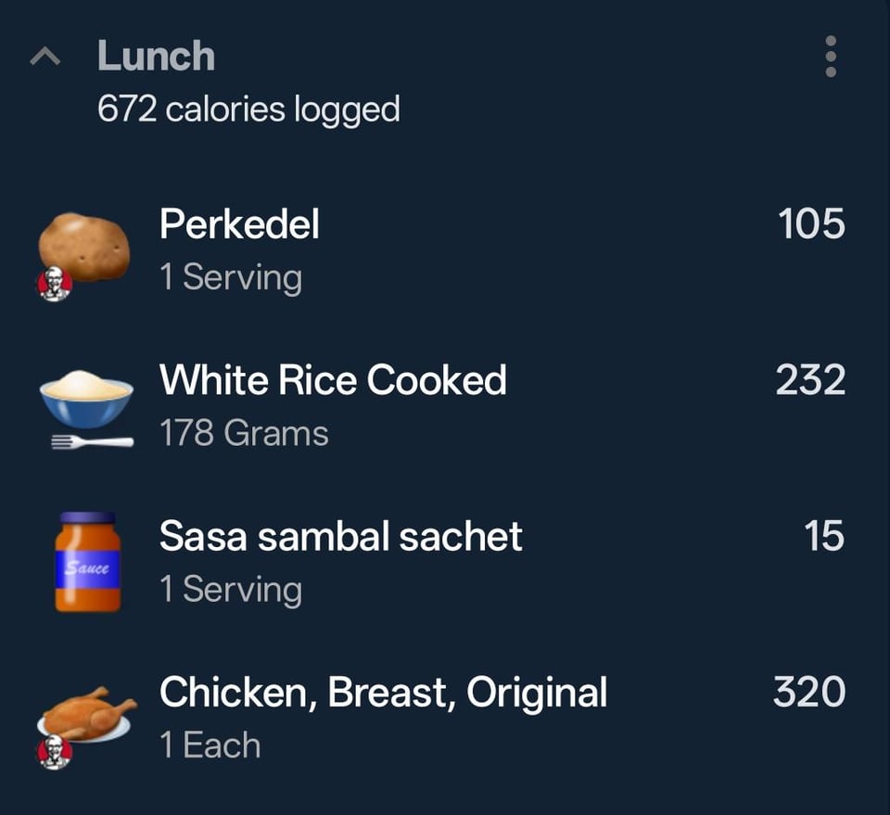Viewport: 890px width, 815px height.
Task: Click the Lunch heading title
Action: (156, 56)
